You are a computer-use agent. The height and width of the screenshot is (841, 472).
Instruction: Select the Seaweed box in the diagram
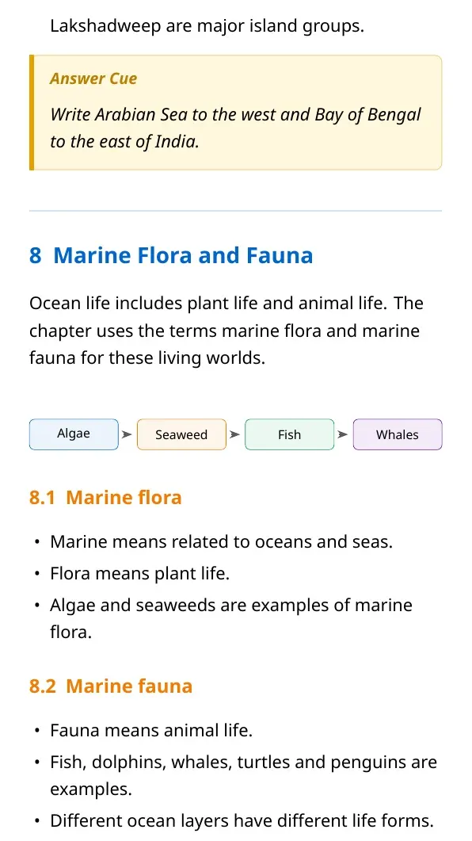click(x=181, y=434)
